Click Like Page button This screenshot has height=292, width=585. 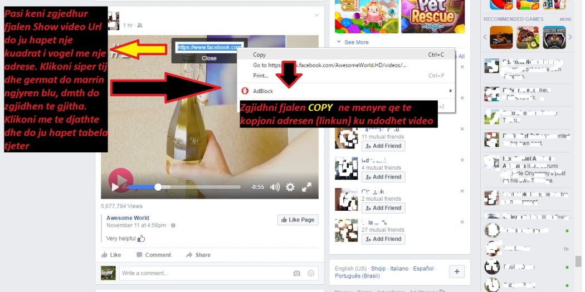point(298,220)
